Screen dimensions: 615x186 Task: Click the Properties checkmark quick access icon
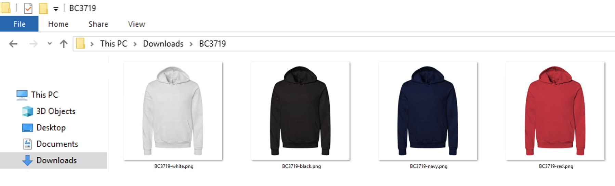28,8
